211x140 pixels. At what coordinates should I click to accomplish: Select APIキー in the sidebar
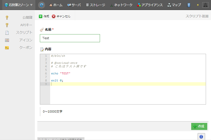26,25
